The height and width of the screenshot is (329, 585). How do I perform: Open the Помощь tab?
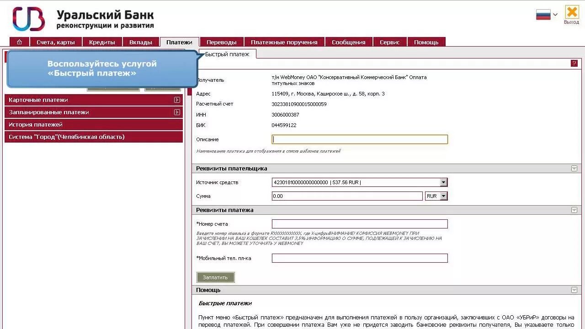(x=426, y=42)
